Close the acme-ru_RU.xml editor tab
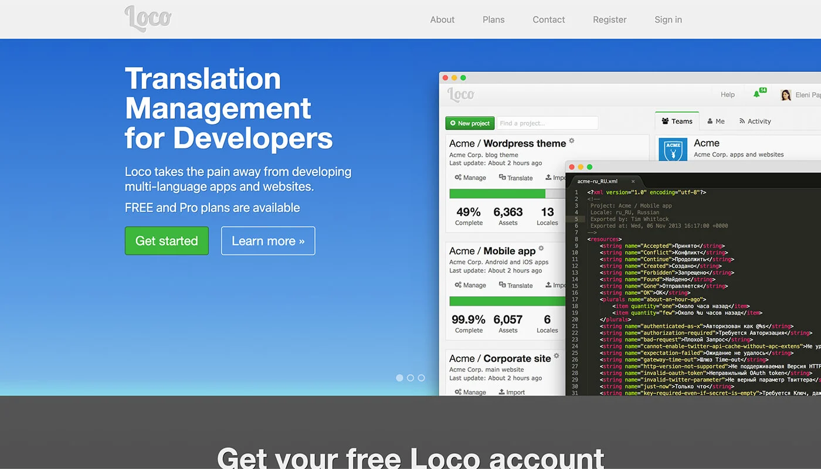 pos(633,182)
